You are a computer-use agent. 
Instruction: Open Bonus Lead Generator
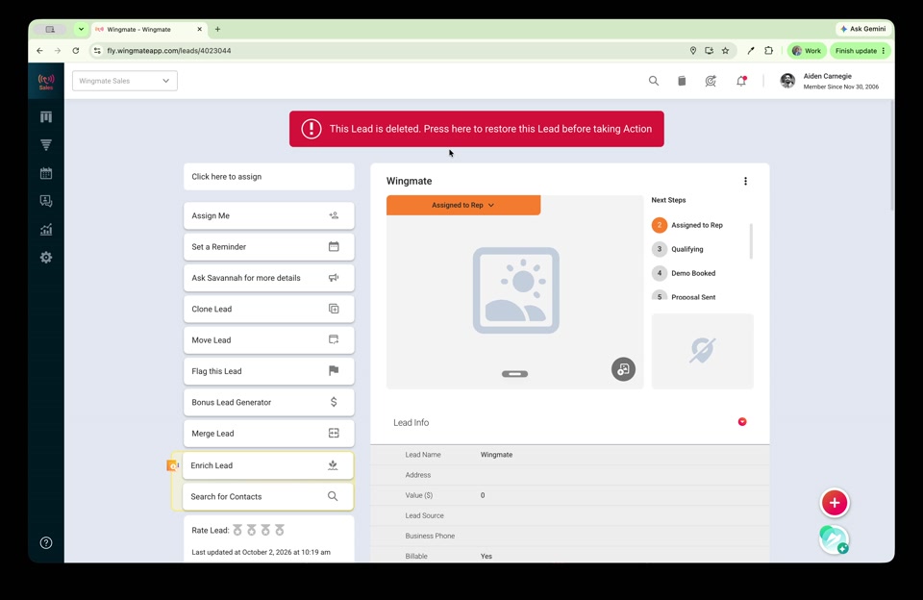pos(269,402)
